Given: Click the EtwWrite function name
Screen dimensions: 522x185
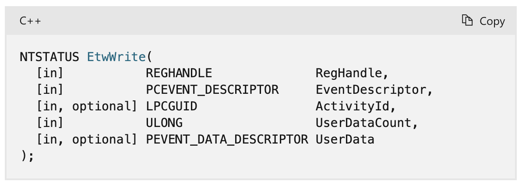Looking at the screenshot, I should point(116,57).
